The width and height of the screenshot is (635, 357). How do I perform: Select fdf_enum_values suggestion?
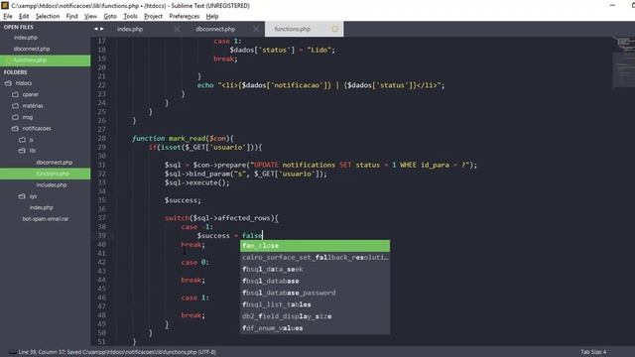[316, 328]
